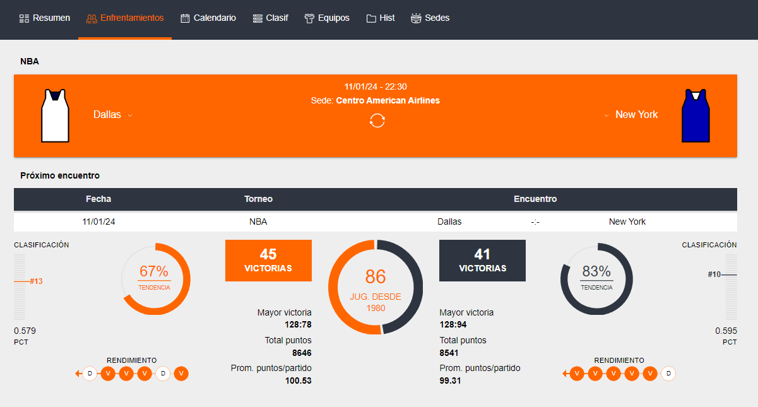Viewport: 758px width, 407px height.
Task: Click Dallas in the Próximo encuentro row
Action: pos(449,221)
